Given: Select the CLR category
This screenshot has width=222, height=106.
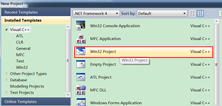Looking at the screenshot, I should (x=20, y=42).
